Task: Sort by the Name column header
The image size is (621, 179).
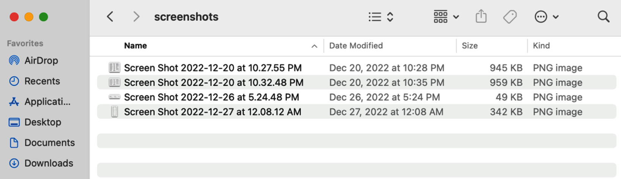Action: [x=135, y=46]
